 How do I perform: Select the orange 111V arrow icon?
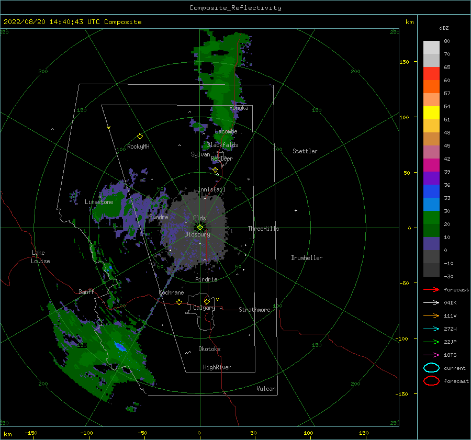tap(431, 315)
